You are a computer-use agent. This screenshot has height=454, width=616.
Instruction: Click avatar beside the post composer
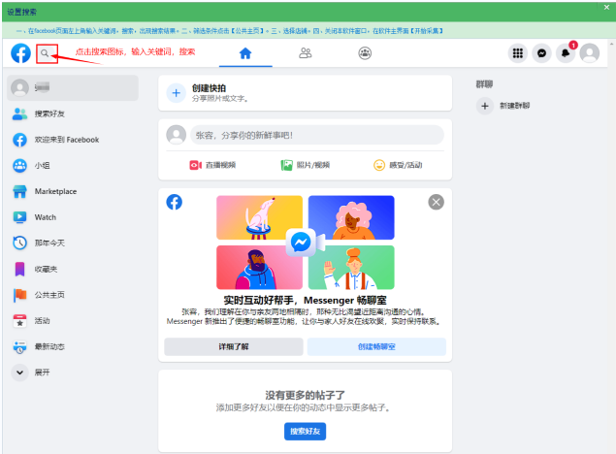(176, 135)
